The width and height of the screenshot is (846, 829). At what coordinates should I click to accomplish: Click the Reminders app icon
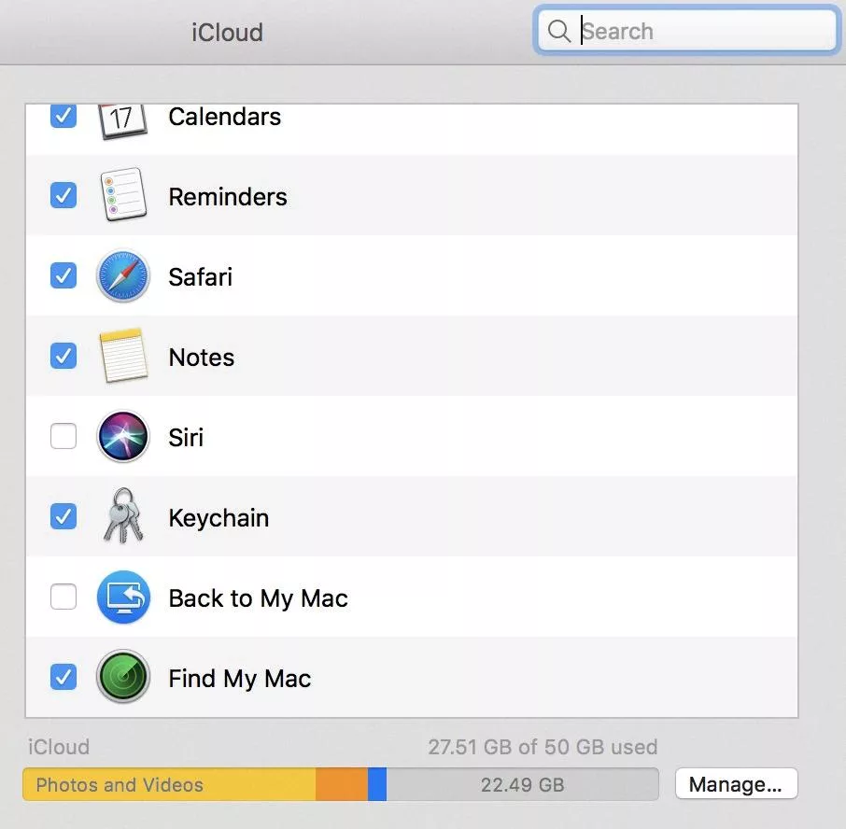pyautogui.click(x=124, y=196)
